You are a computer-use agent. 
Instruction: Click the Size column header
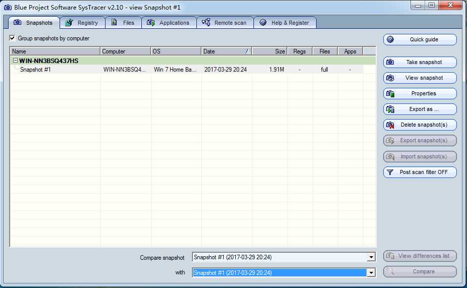pos(270,51)
